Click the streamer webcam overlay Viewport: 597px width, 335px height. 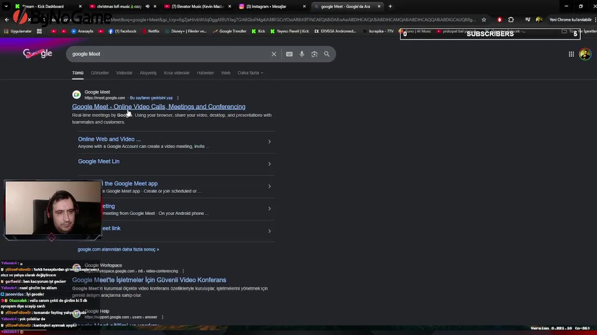(x=53, y=208)
